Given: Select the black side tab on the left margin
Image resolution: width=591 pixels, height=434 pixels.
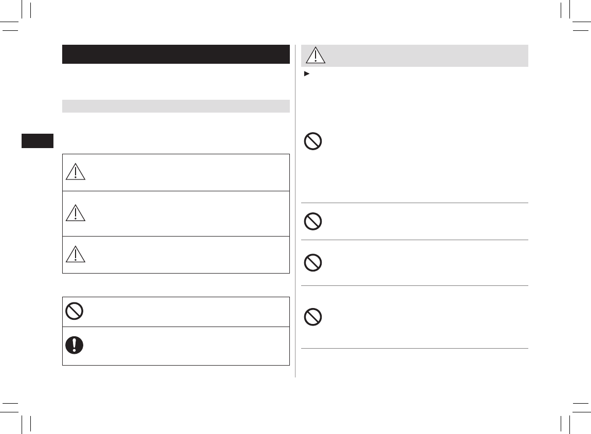Looking at the screenshot, I should tap(37, 141).
